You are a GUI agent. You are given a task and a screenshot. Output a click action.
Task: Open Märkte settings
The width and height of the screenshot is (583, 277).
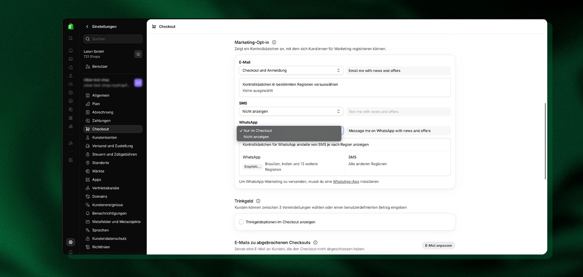click(113, 171)
